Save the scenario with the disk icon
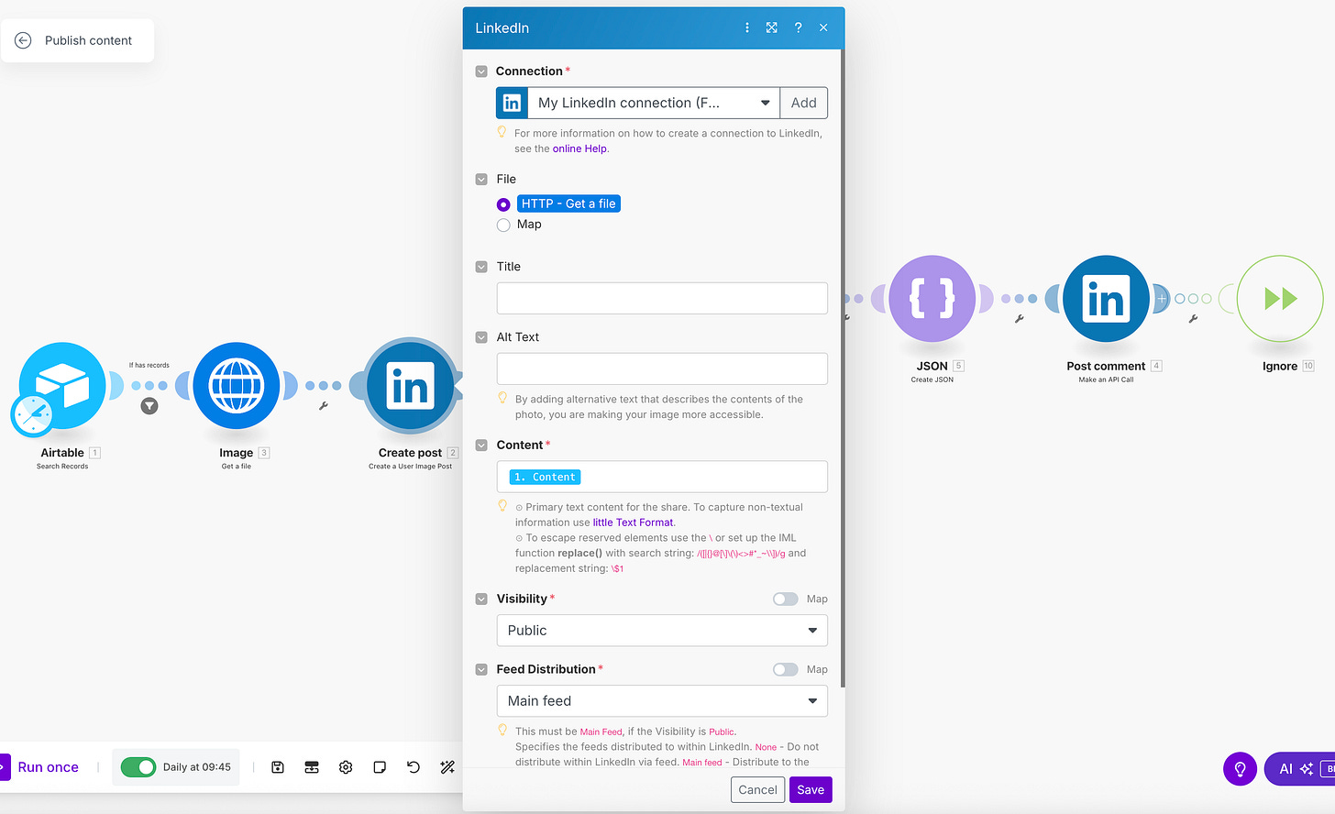This screenshot has width=1335, height=814. 278,767
